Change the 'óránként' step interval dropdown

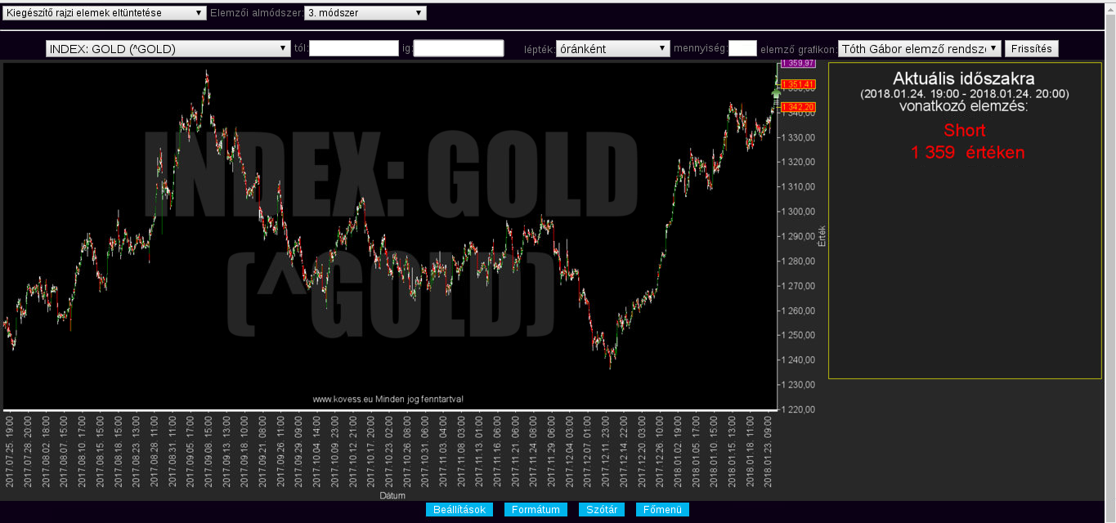[x=612, y=49]
